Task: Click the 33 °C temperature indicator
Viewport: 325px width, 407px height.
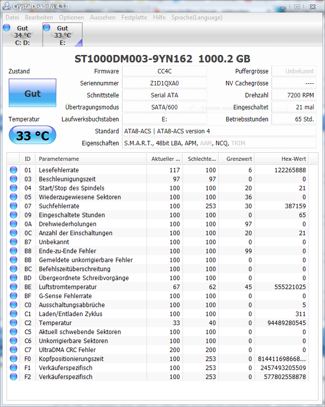Action: [32, 135]
